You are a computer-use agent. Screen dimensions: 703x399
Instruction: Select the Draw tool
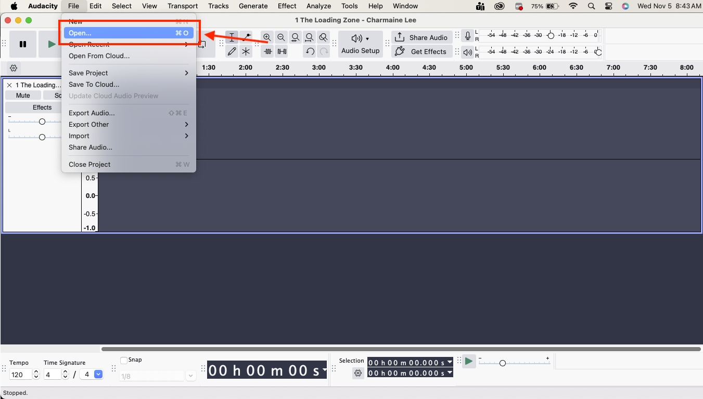coord(232,51)
